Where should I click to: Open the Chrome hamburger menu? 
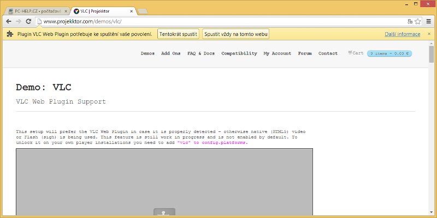point(429,21)
